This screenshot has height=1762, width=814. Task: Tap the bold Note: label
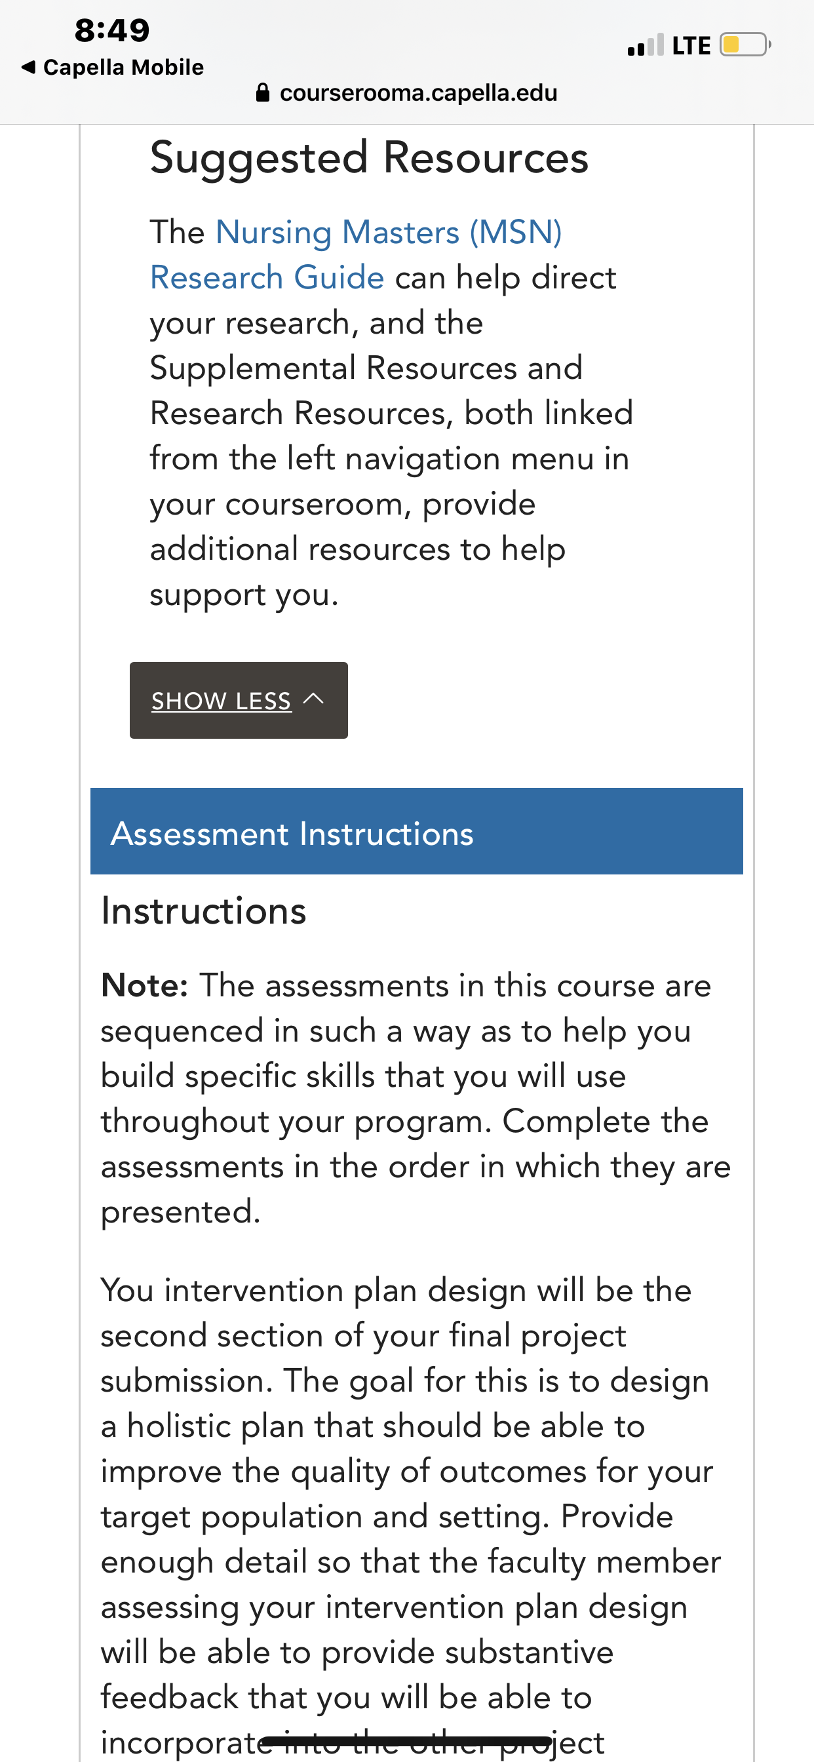coord(144,986)
